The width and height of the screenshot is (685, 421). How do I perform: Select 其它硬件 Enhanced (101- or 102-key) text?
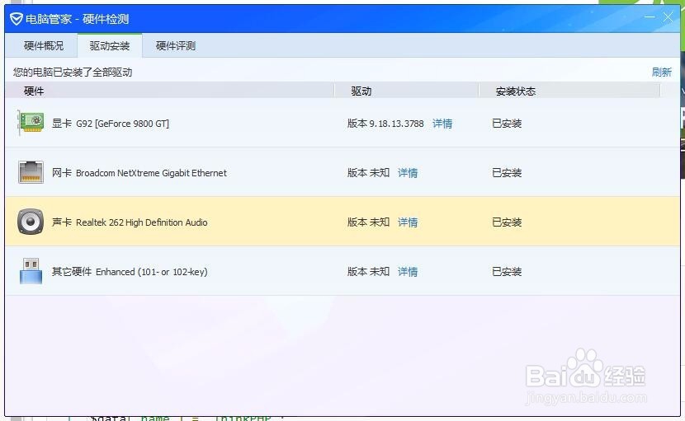[x=130, y=271]
